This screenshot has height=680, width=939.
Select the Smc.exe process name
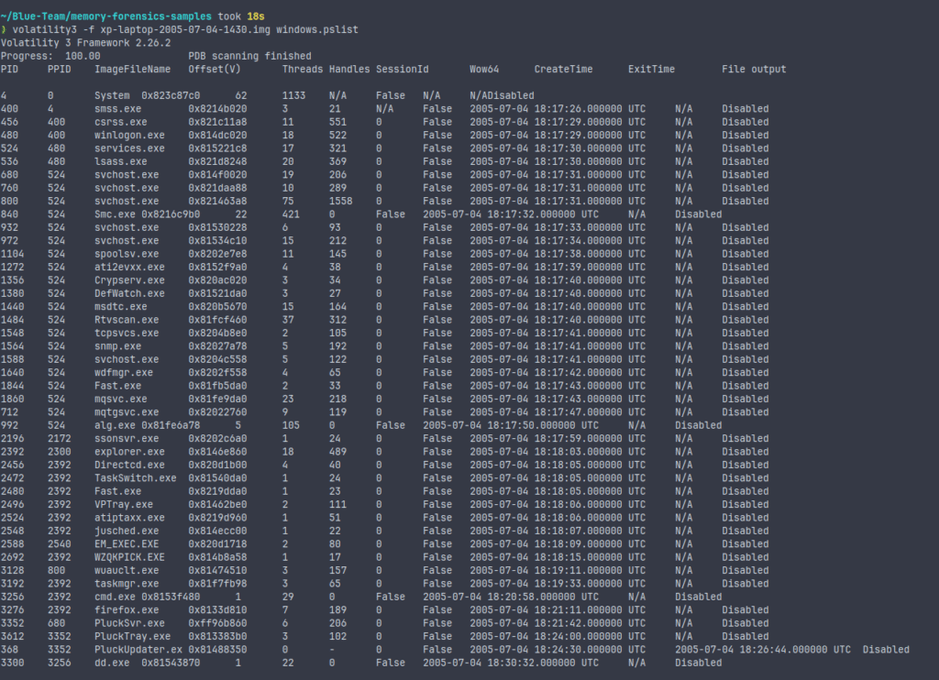click(115, 214)
